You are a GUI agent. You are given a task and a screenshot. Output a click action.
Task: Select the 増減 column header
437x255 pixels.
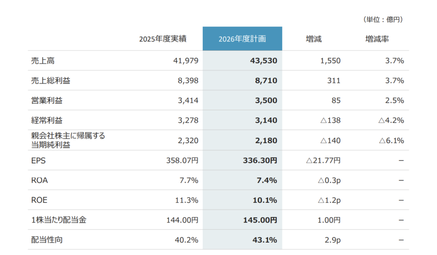(x=314, y=39)
